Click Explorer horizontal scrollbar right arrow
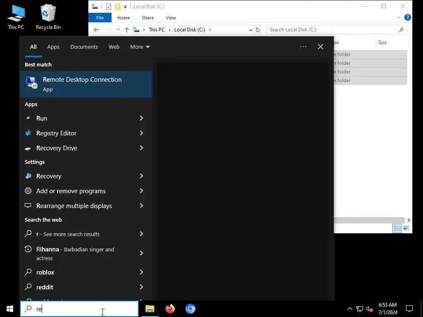423x317 pixels. [409, 220]
